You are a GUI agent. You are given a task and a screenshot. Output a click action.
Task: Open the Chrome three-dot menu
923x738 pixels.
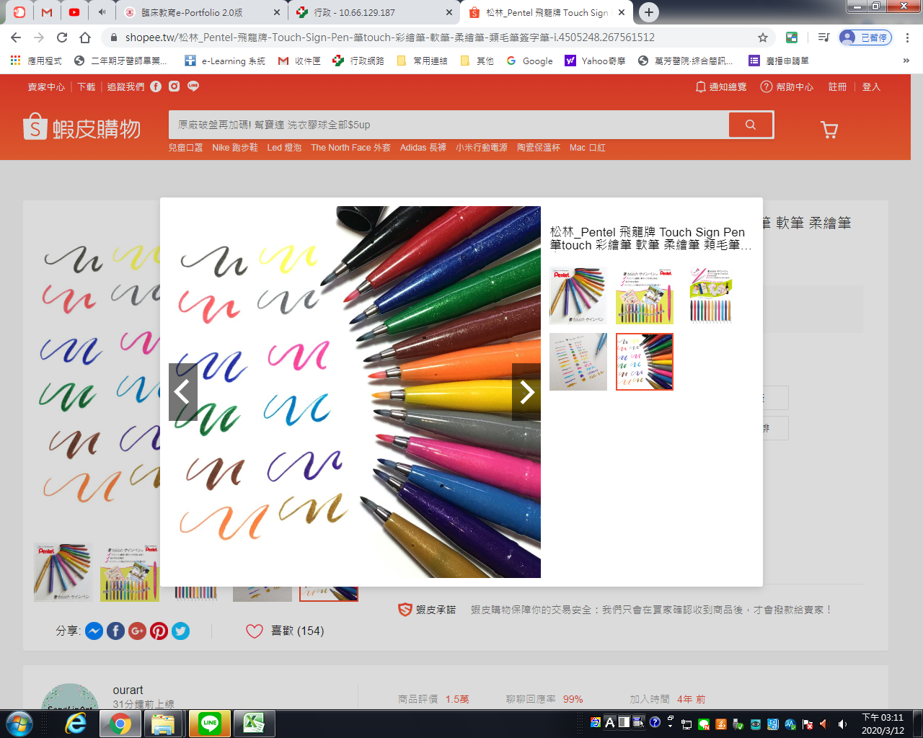click(x=907, y=37)
